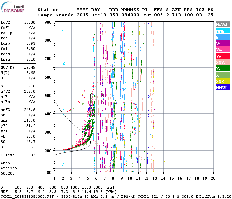Click the RSF program value
232x199 pixels.
(146, 15)
